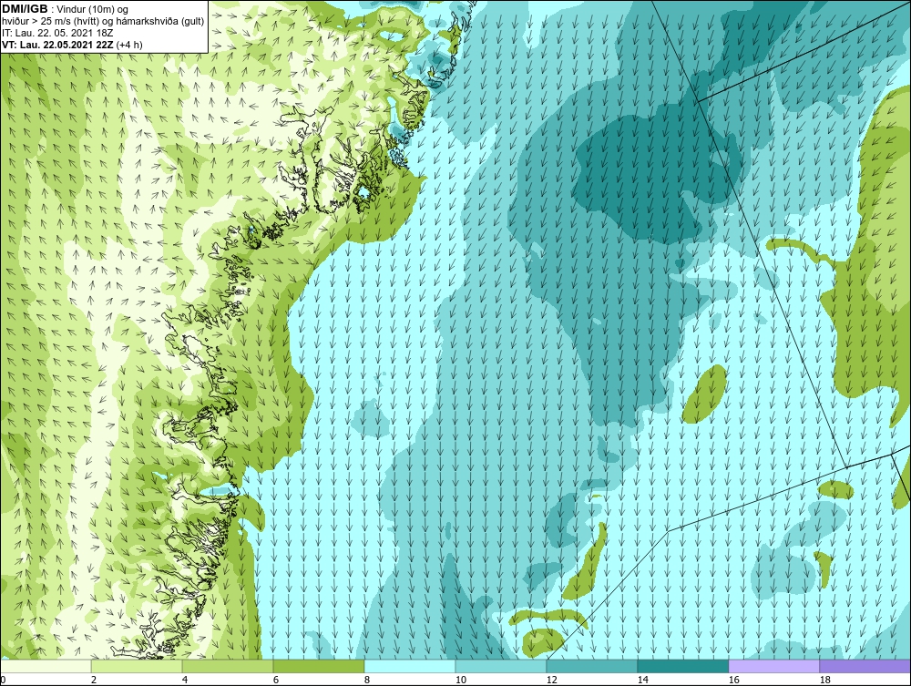Click the legend scale value 8

pyautogui.click(x=366, y=680)
